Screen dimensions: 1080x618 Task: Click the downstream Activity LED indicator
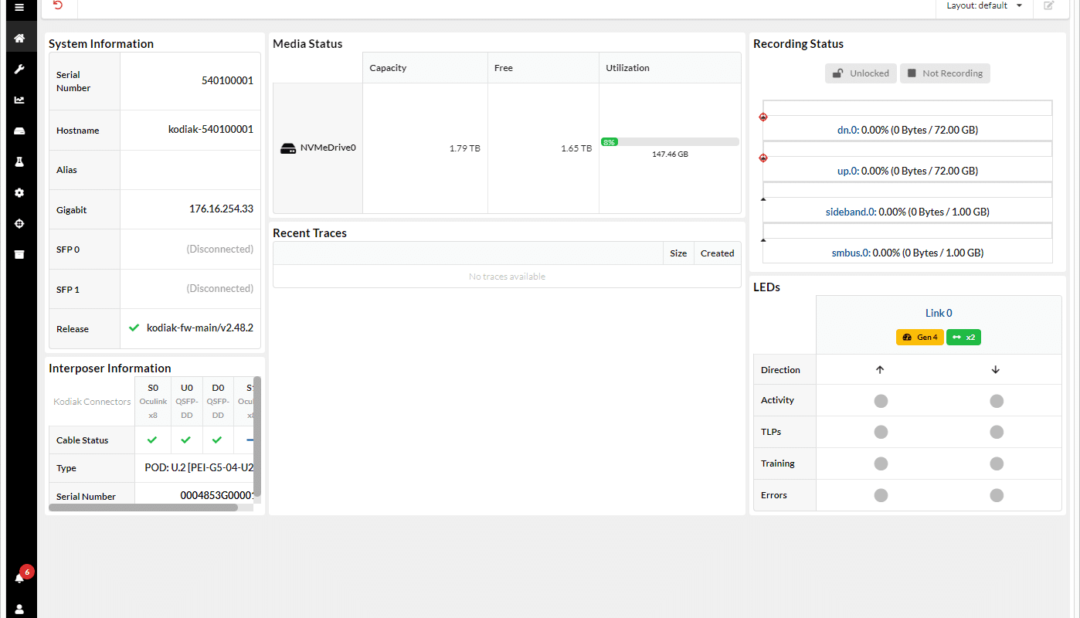pos(997,401)
